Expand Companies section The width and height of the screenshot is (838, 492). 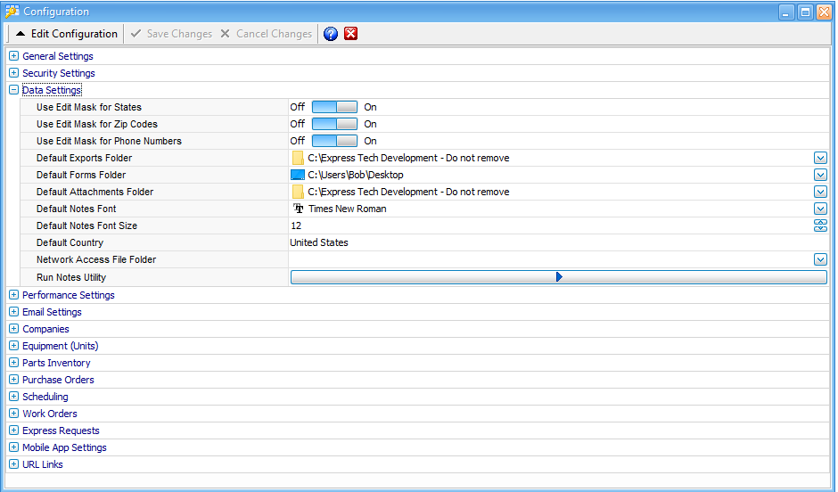pos(14,329)
